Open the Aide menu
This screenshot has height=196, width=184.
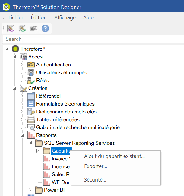coord(88,17)
